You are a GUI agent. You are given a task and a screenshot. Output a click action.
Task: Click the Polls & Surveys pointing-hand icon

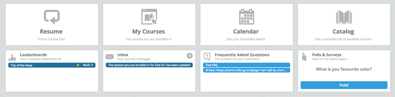coord(304,57)
